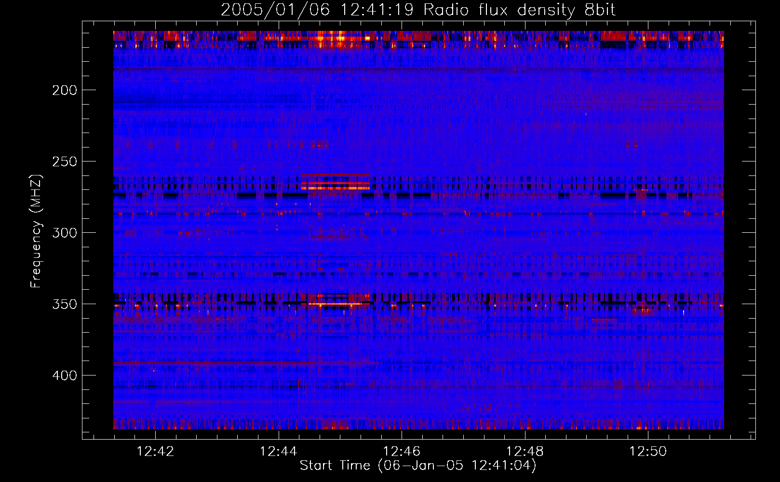The width and height of the screenshot is (780, 482).
Task: Click the 250 frequency tick label
Action: (x=65, y=161)
